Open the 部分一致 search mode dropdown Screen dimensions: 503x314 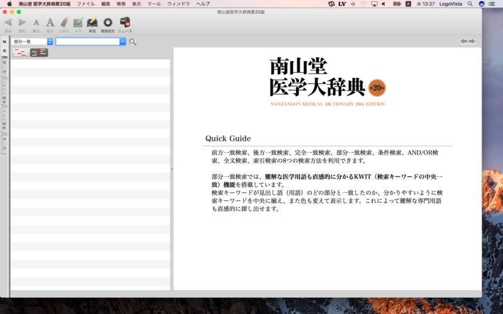coord(32,41)
